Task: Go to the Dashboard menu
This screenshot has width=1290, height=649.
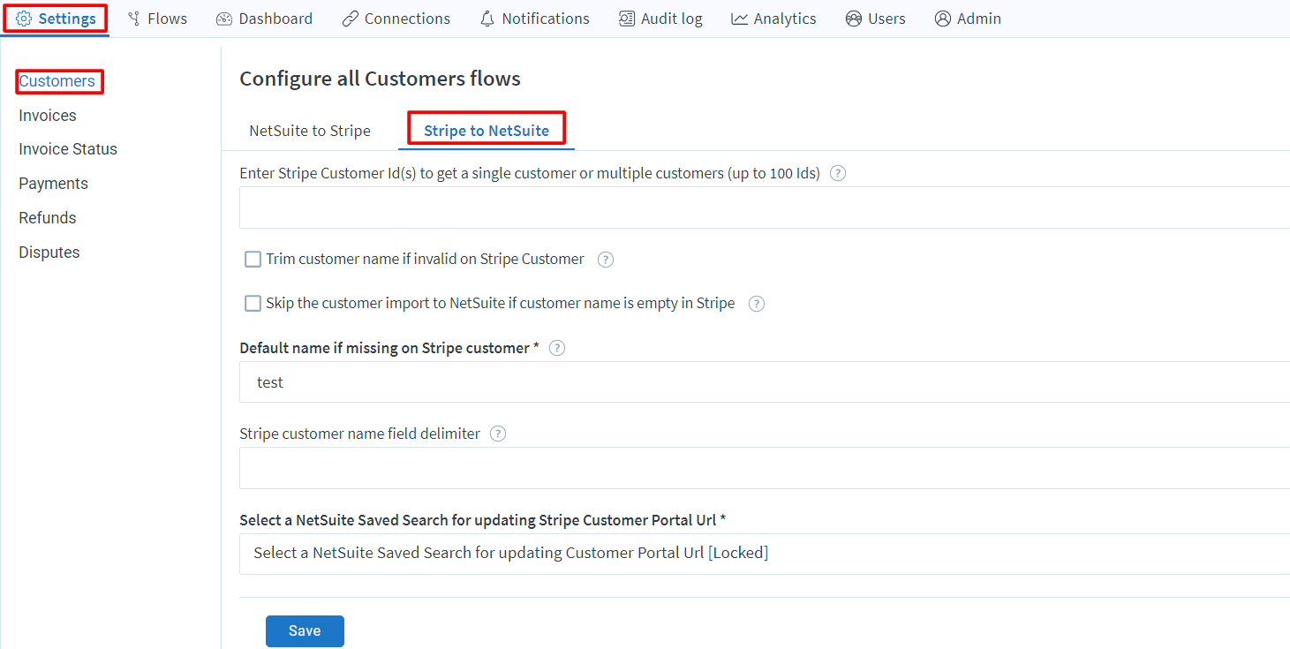Action: click(265, 19)
